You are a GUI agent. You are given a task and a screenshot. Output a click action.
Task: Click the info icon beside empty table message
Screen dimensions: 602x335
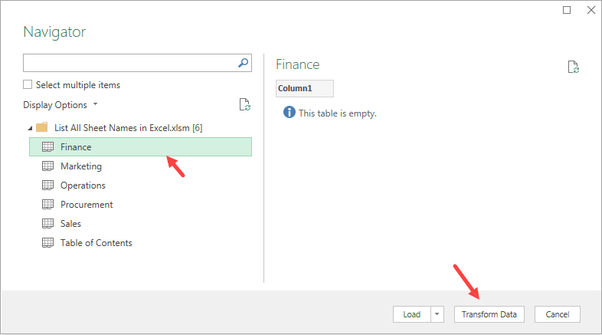[289, 112]
